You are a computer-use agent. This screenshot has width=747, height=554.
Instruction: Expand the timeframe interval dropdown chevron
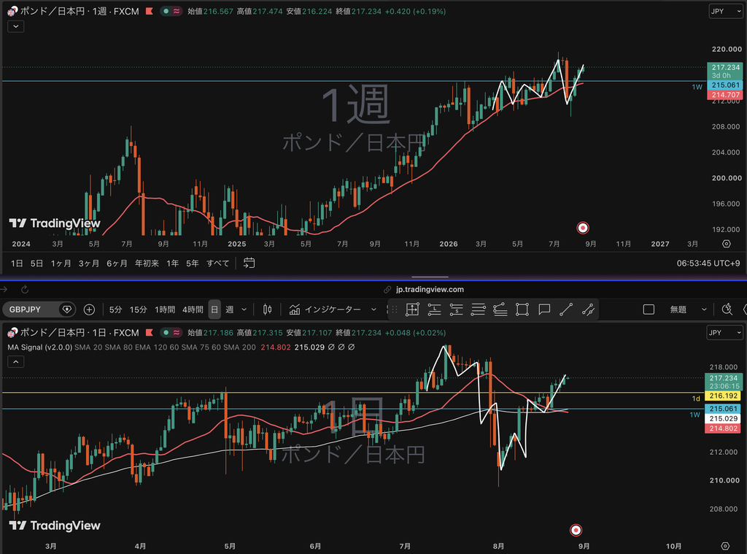click(244, 309)
